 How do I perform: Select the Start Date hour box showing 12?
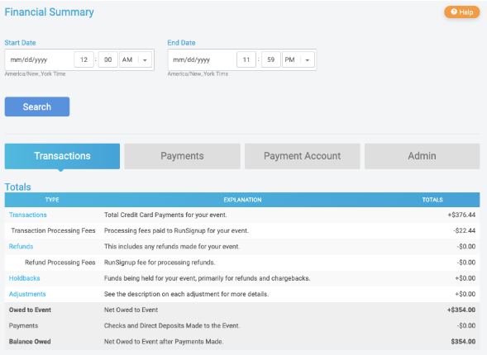[84, 59]
